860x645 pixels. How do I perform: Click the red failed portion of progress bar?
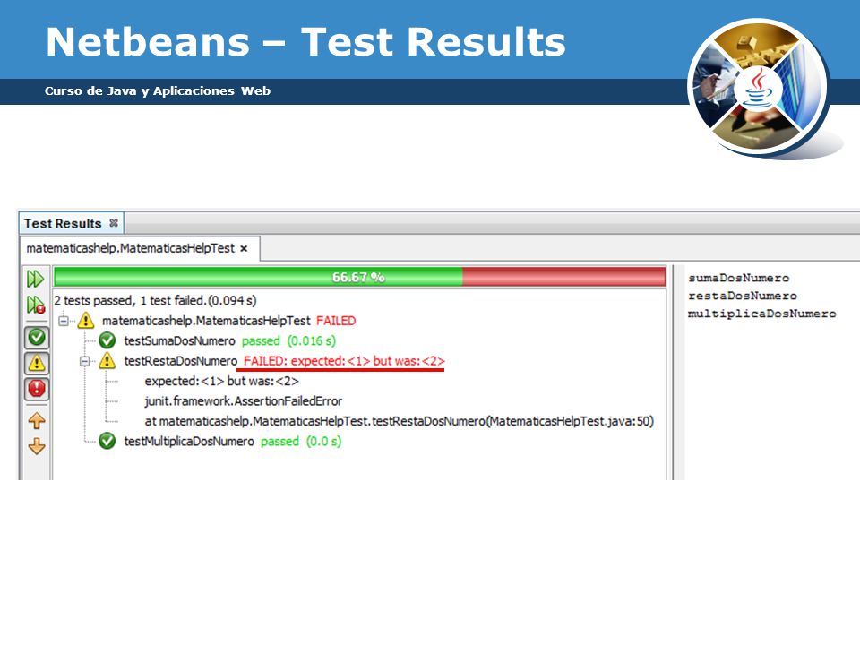coord(563,277)
